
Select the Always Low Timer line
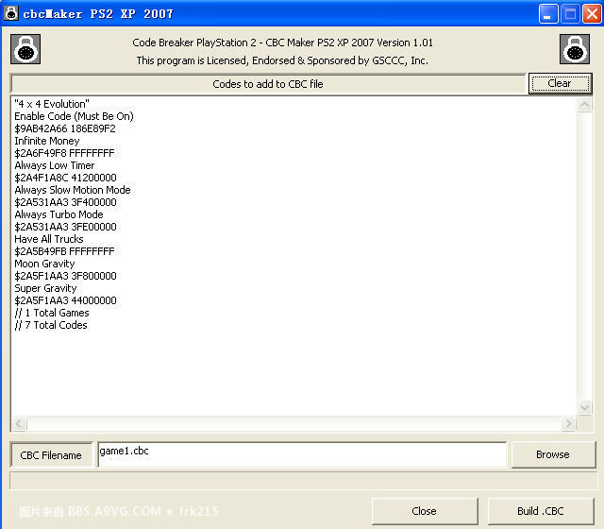[x=55, y=166]
